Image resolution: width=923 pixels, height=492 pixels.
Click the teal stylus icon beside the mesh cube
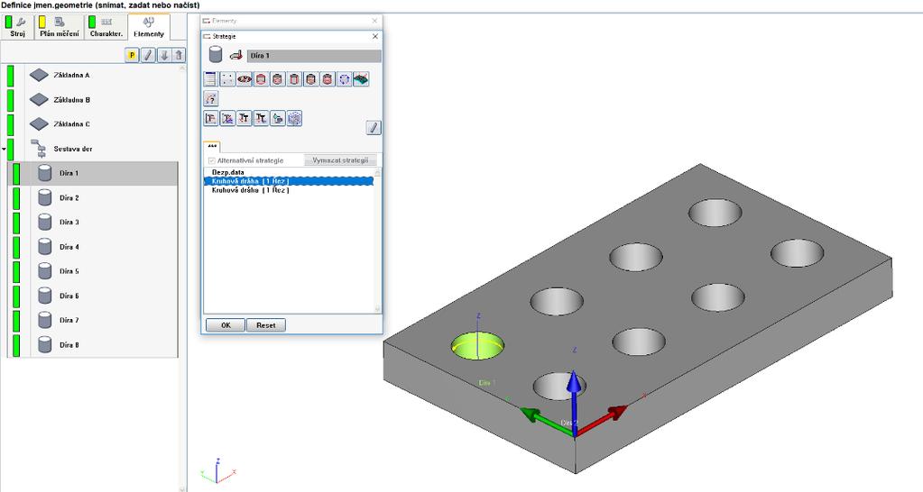click(277, 119)
